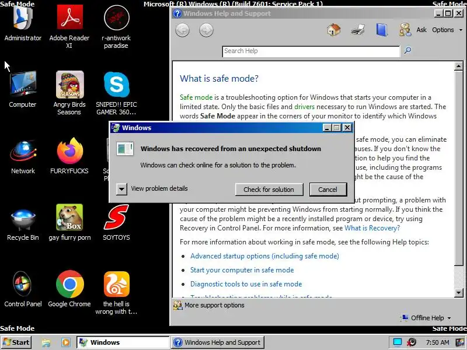Select the Sandboxie Box desktop icon
The height and width of the screenshot is (350, 467).
pos(69,223)
